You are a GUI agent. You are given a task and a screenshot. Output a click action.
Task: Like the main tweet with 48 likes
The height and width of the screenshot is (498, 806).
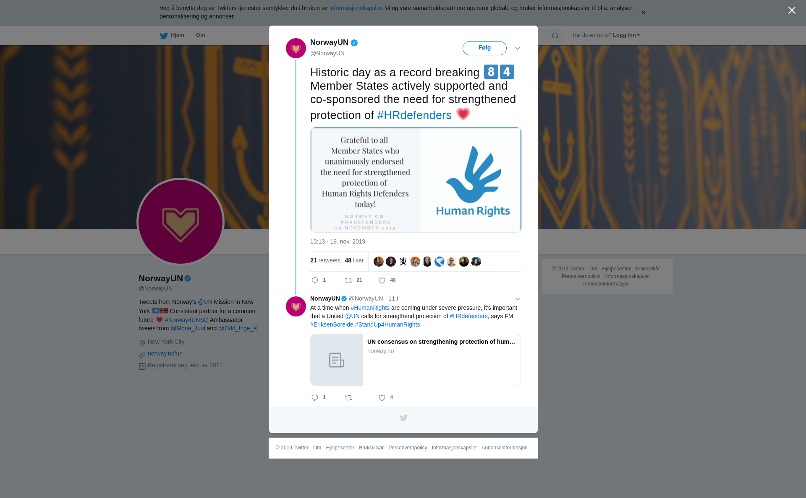coord(382,280)
